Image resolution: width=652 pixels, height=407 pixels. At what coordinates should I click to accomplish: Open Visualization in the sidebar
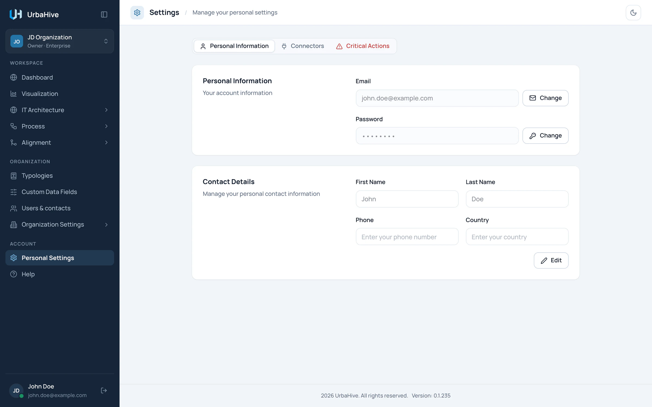point(60,94)
